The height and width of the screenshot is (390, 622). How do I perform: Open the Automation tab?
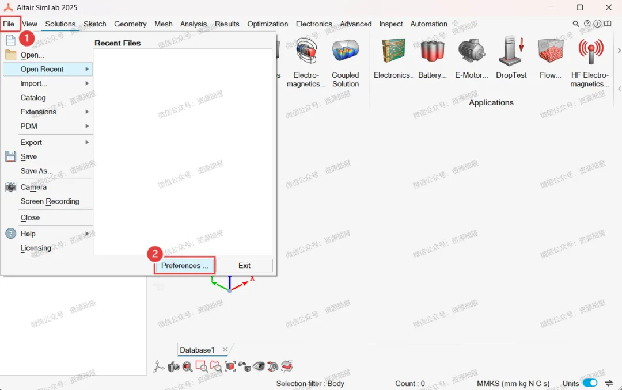click(x=429, y=24)
